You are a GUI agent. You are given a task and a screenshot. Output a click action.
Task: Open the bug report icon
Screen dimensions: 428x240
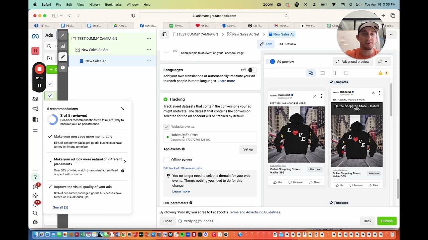click(x=35, y=222)
